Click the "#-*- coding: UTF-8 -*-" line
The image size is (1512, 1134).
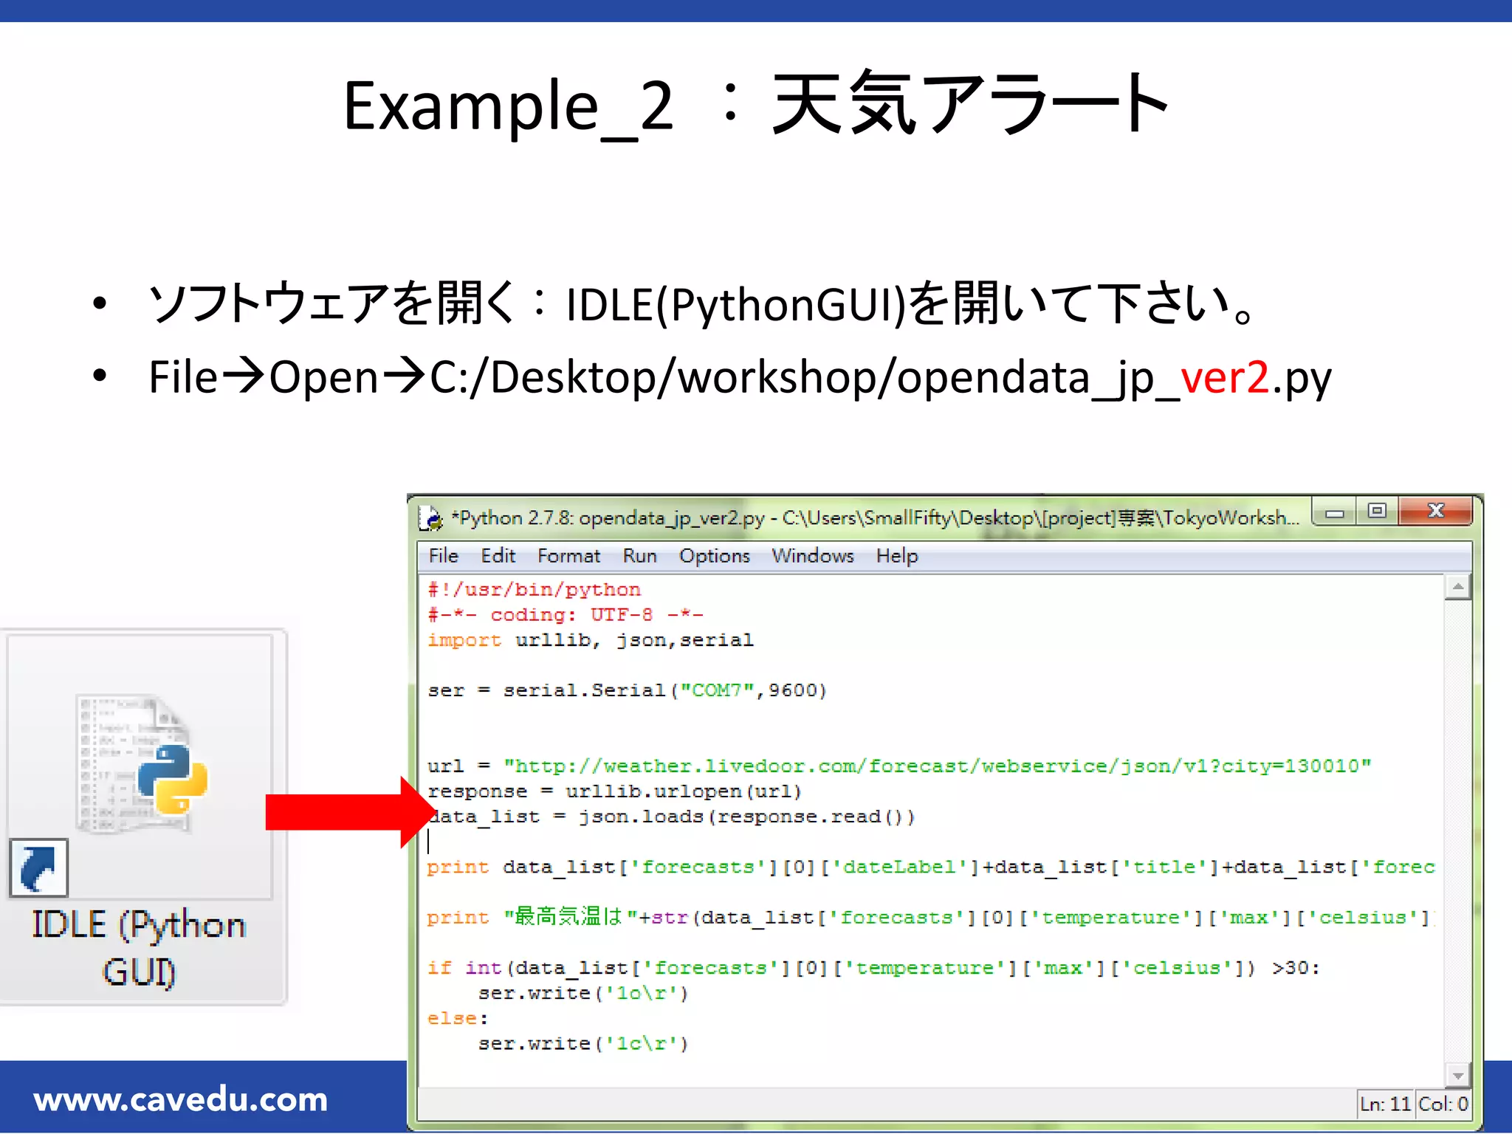coord(566,615)
